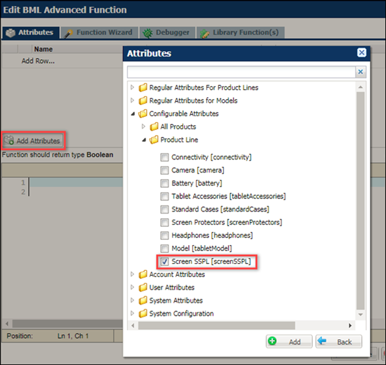Click the Attributes tab brick icon

tap(11, 33)
